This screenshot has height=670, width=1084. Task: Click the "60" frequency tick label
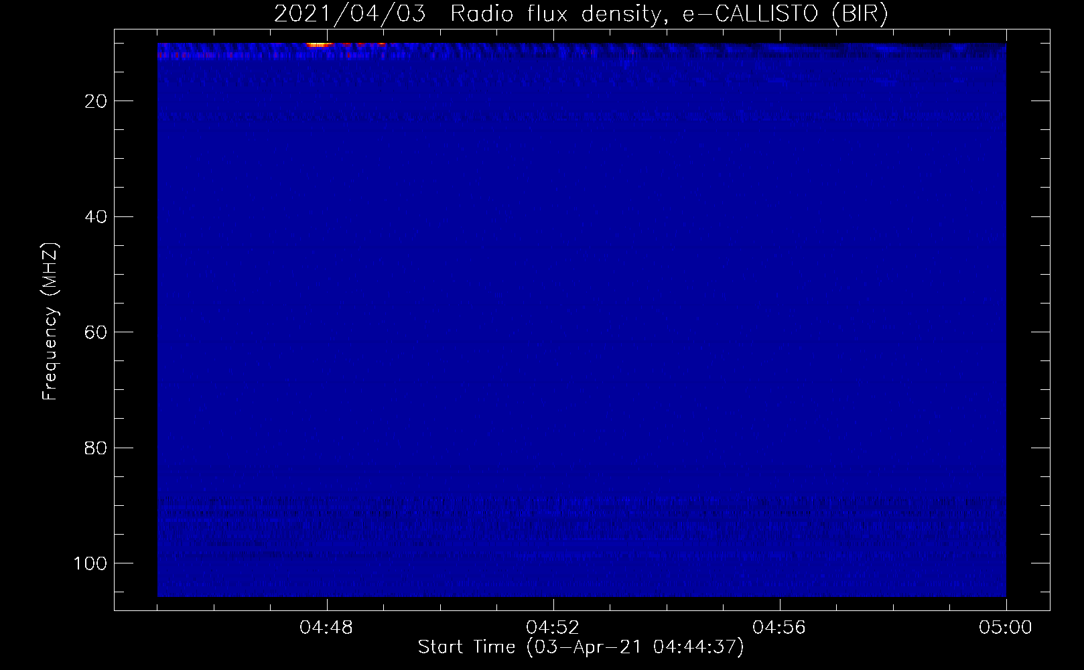96,332
